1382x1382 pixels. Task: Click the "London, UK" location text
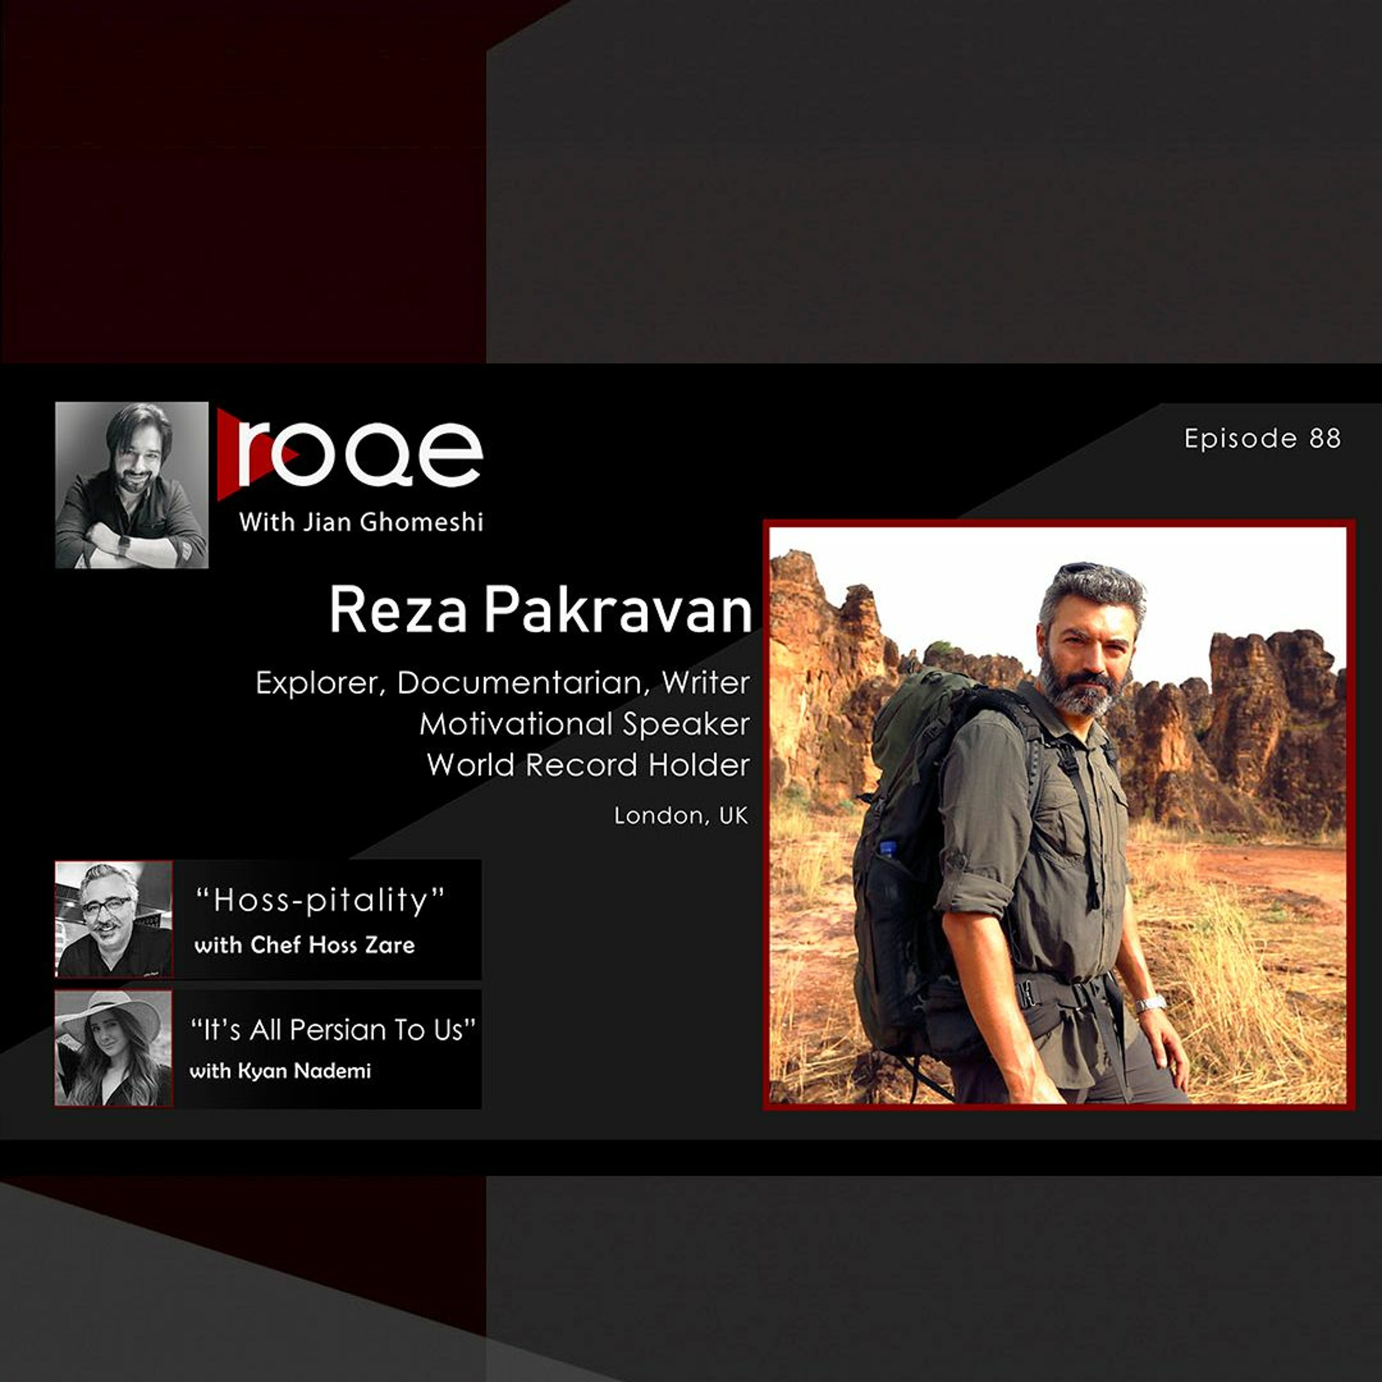681,816
